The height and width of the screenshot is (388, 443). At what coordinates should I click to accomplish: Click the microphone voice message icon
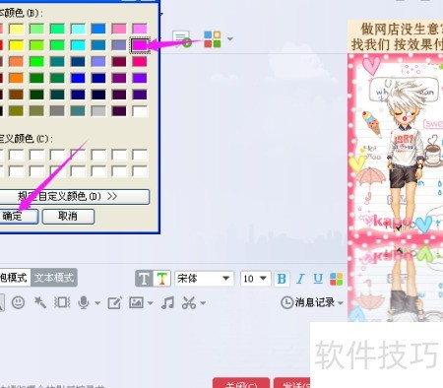84,302
